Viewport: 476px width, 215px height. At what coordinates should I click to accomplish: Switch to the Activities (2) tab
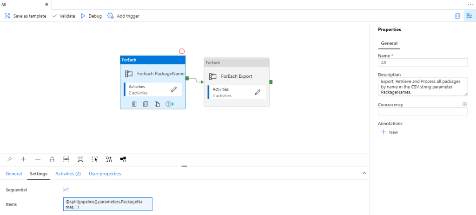pos(68,174)
